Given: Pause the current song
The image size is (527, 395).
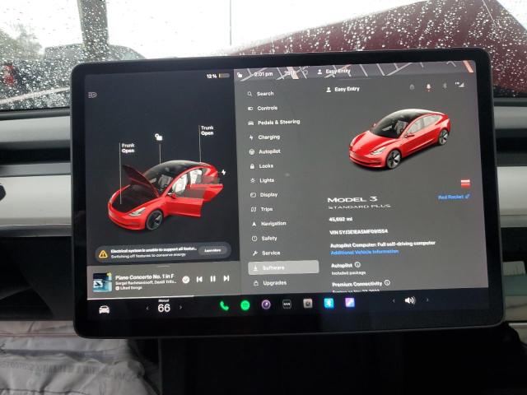Looking at the screenshot, I should [x=212, y=279].
